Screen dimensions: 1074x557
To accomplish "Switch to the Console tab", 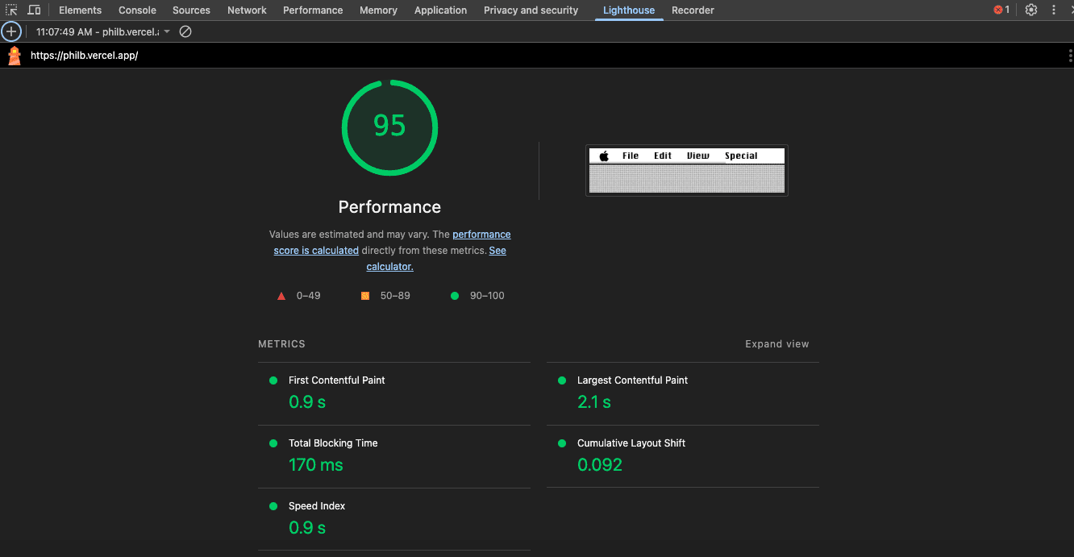I will coord(137,10).
